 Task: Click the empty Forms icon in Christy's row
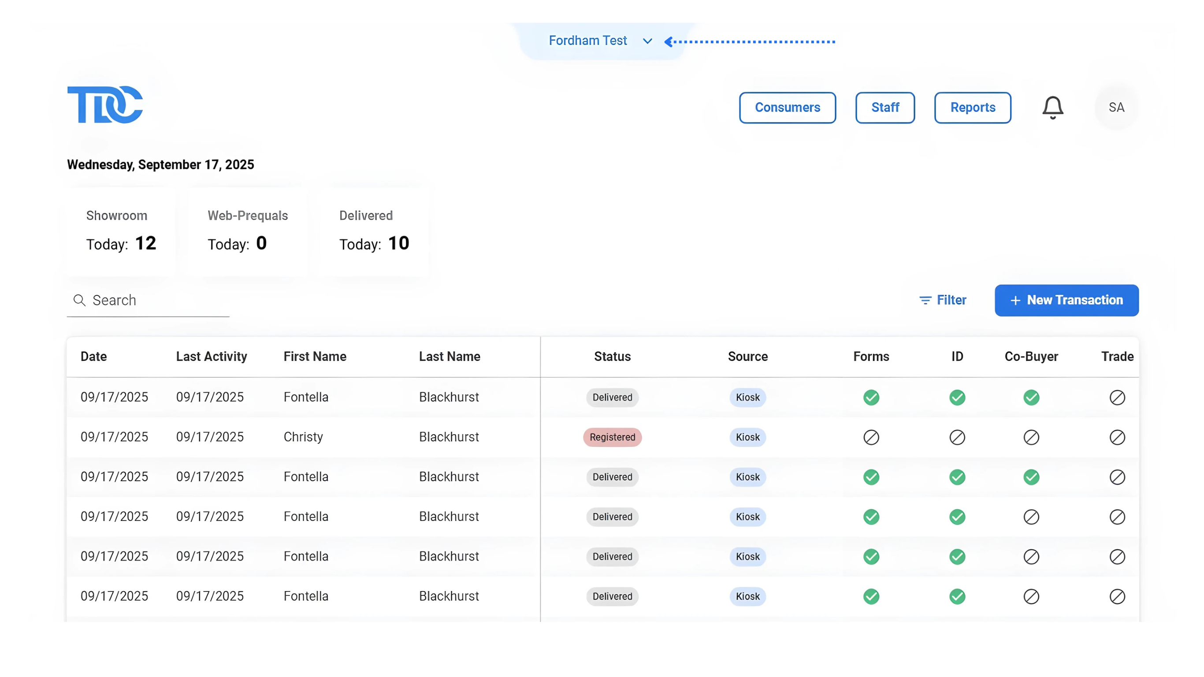click(871, 437)
